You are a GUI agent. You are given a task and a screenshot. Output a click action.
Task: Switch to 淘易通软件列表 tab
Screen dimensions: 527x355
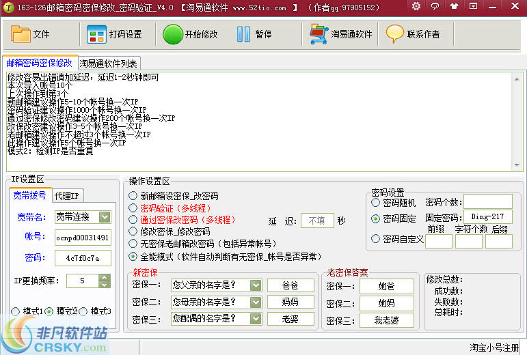click(x=108, y=63)
